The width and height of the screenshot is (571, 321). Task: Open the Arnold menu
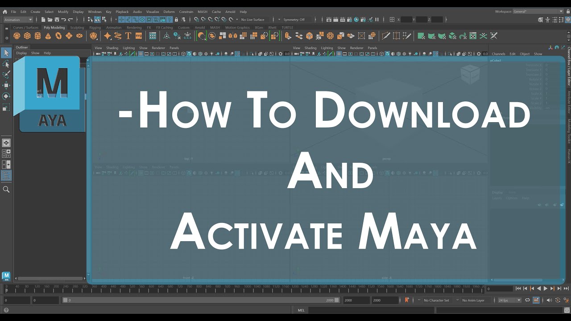click(230, 12)
